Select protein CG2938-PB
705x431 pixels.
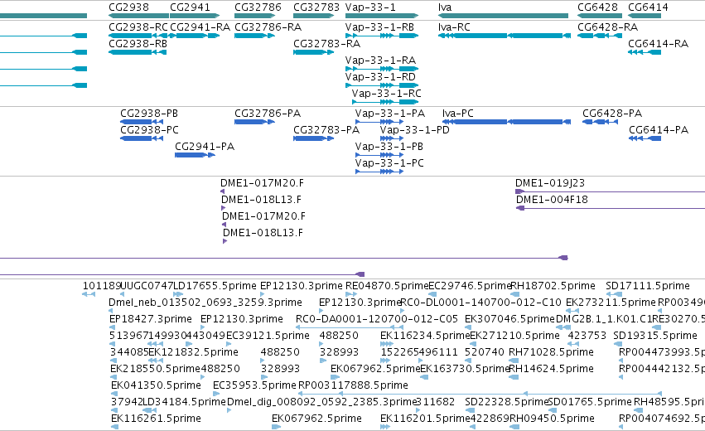142,122
